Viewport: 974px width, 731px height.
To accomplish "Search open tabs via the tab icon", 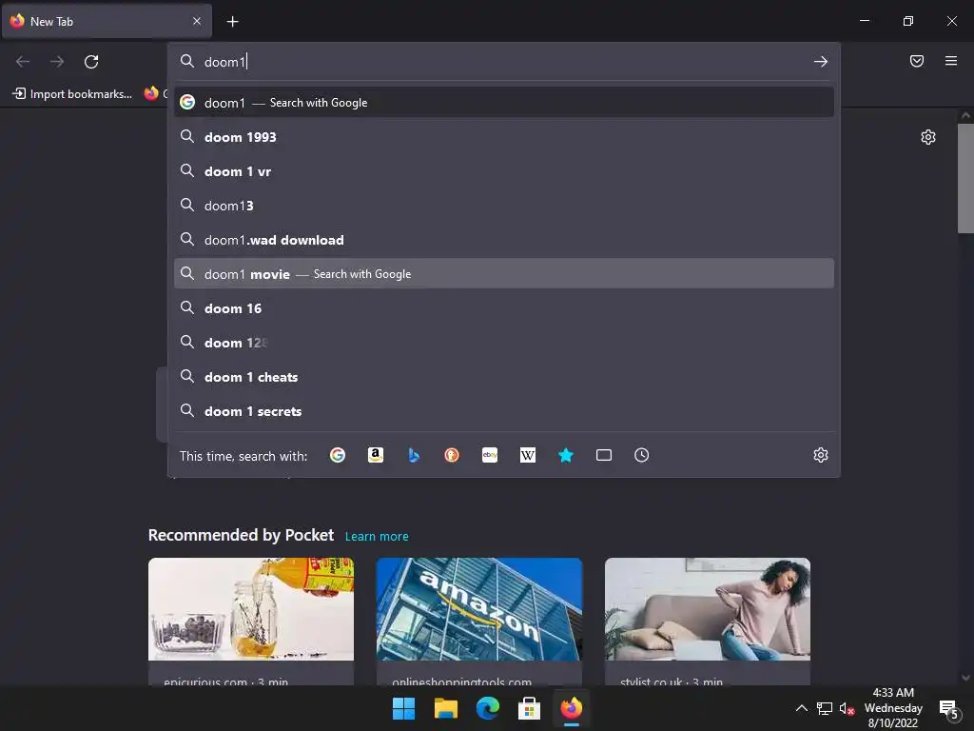I will coord(604,455).
